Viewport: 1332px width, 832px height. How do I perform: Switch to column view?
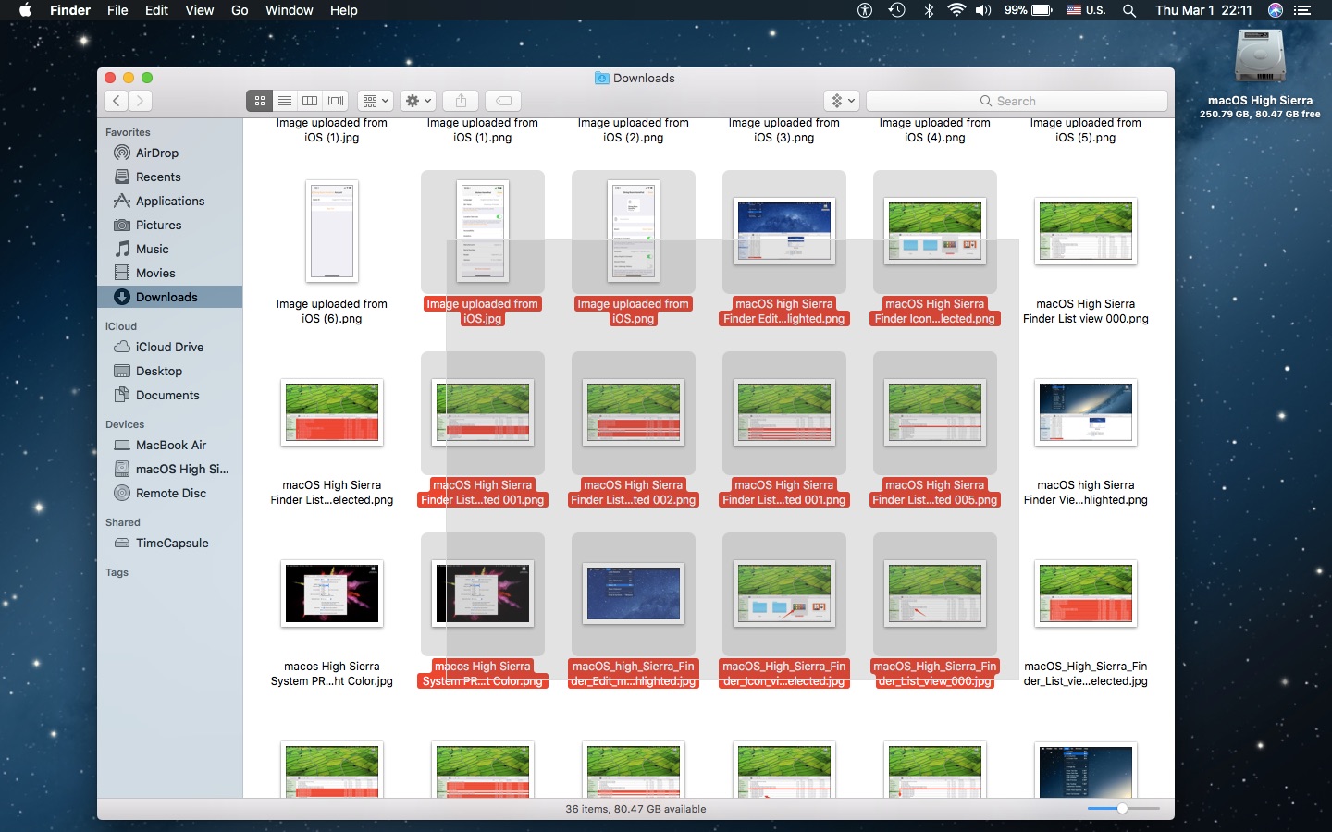pos(310,101)
